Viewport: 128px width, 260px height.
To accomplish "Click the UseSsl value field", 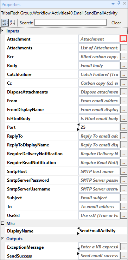I will click(x=99, y=216).
